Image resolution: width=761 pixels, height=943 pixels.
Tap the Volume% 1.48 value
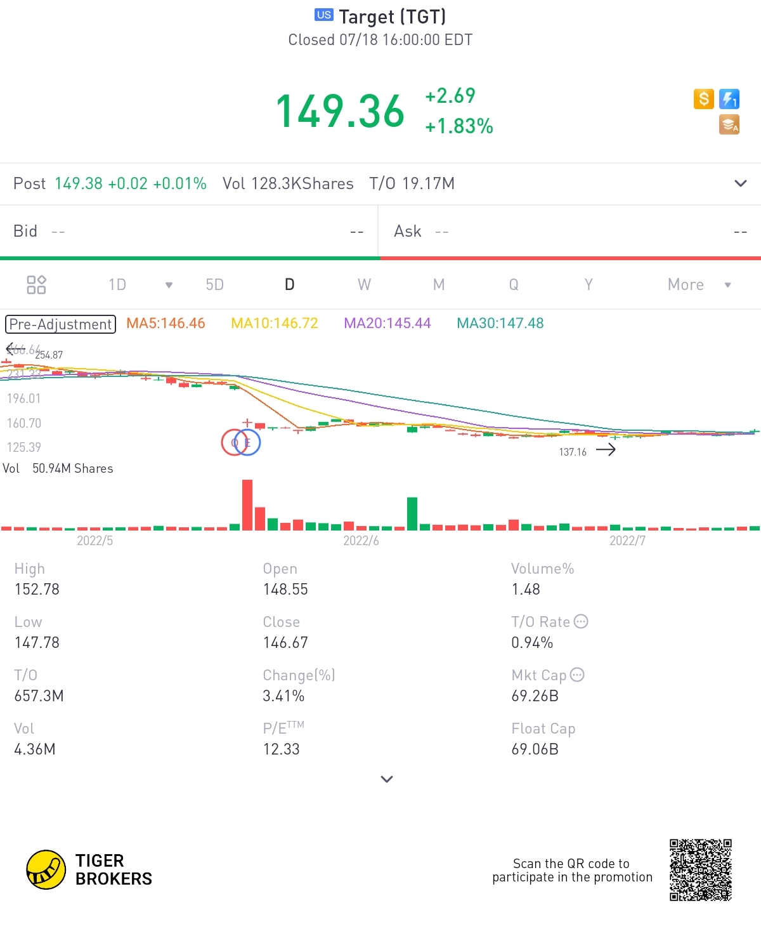[526, 589]
